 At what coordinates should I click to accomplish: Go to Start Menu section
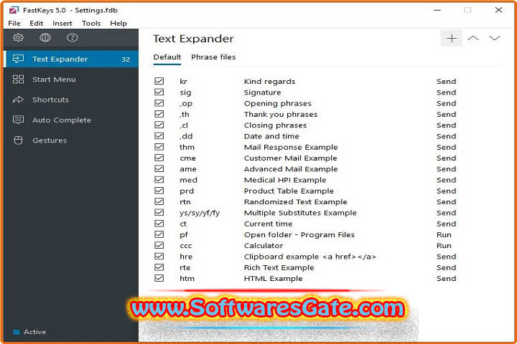tap(71, 80)
